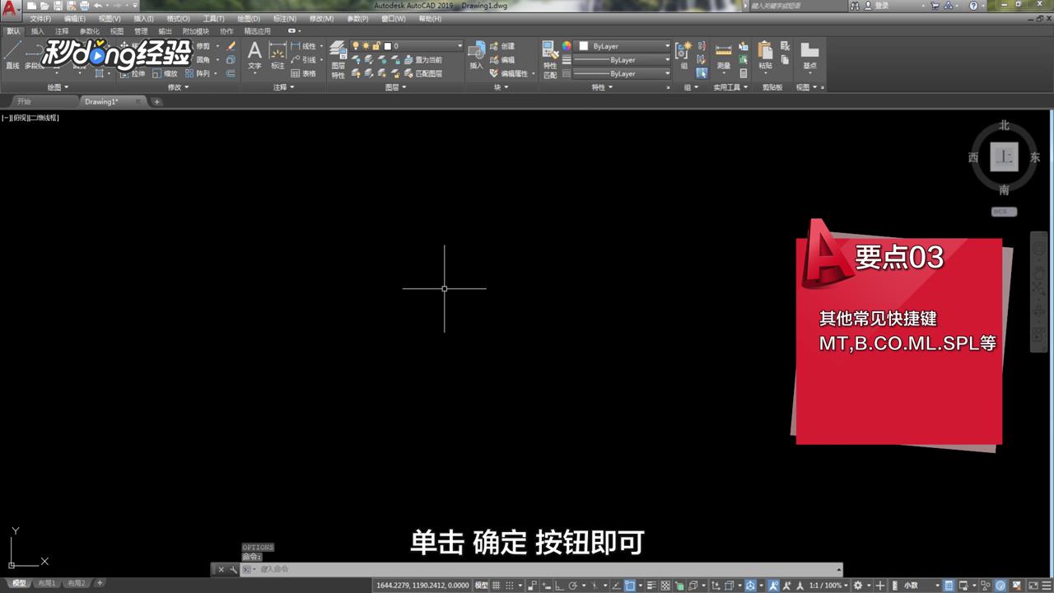This screenshot has width=1054, height=593.
Task: Click the command line input field
Action: pyautogui.click(x=543, y=569)
